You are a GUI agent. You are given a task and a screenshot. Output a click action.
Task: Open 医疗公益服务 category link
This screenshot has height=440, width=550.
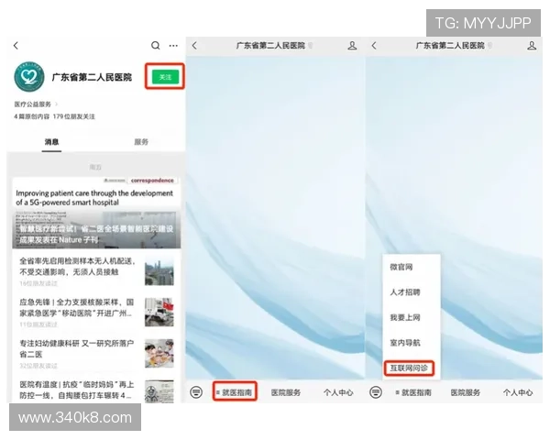[x=36, y=104]
